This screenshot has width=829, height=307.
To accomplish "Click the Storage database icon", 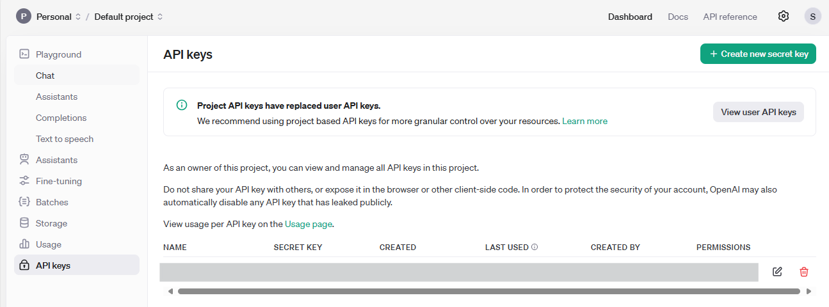I will click(x=24, y=223).
